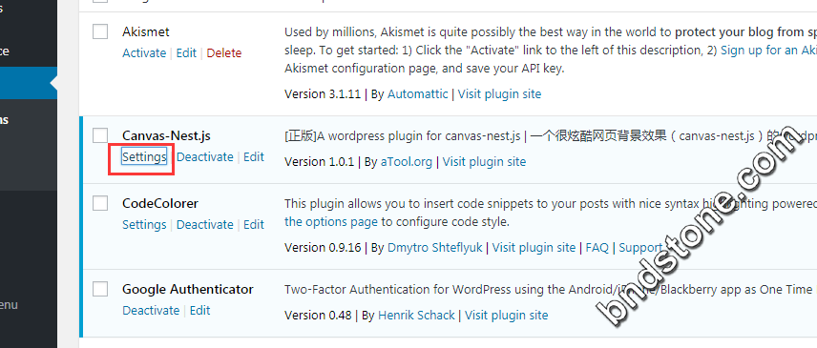The image size is (817, 348).
Task: Deactivate the Canvas-Nest.js plugin
Action: click(x=205, y=157)
